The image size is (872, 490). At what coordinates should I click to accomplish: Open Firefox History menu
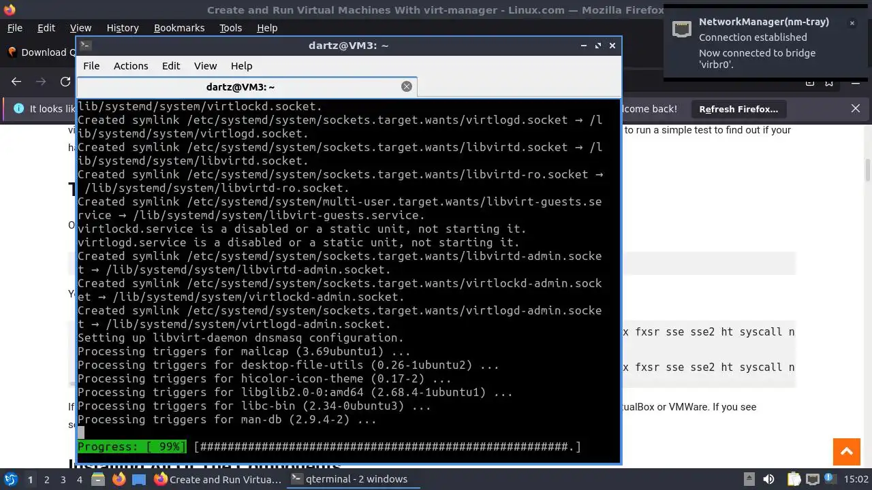[x=123, y=28]
